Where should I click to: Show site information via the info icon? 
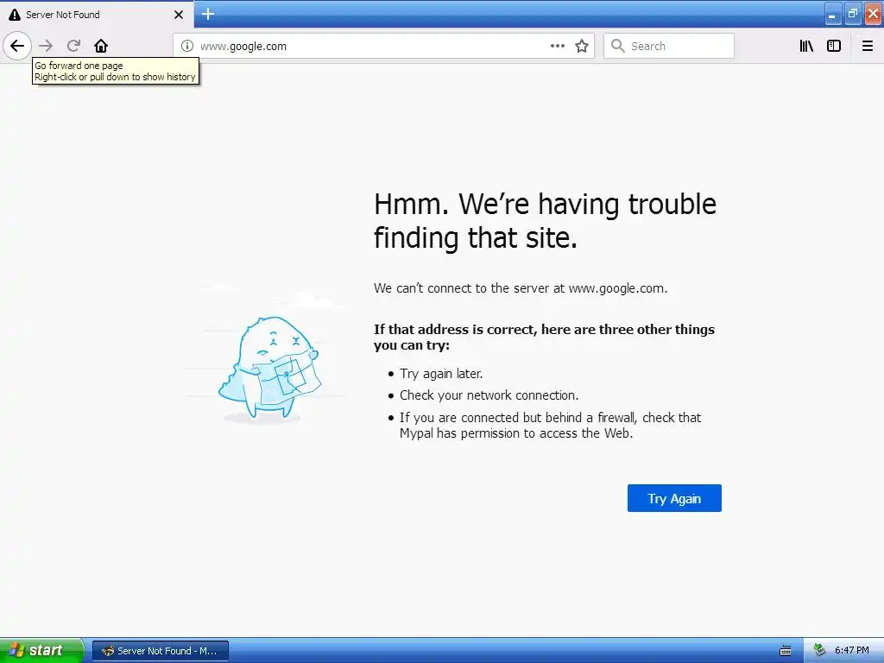pos(187,47)
